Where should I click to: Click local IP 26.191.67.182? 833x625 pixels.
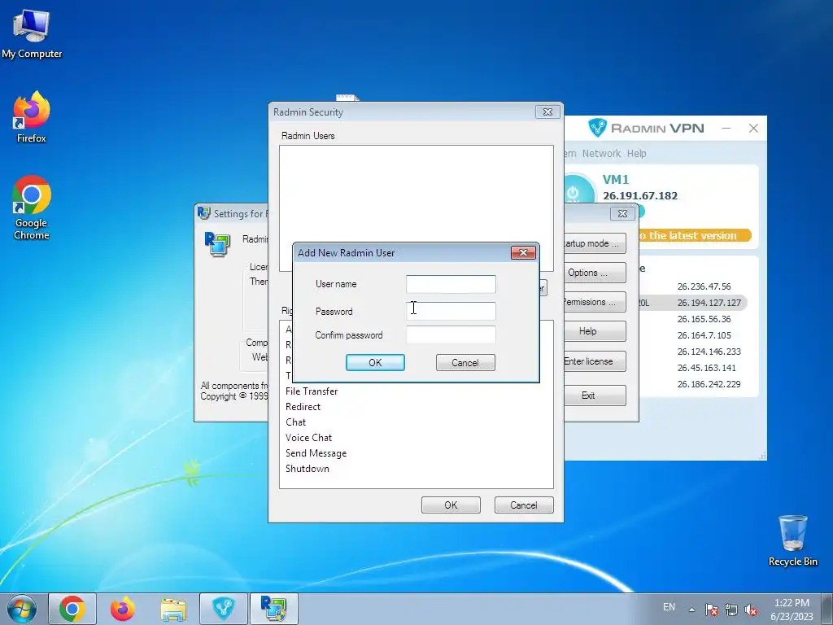[x=640, y=195]
